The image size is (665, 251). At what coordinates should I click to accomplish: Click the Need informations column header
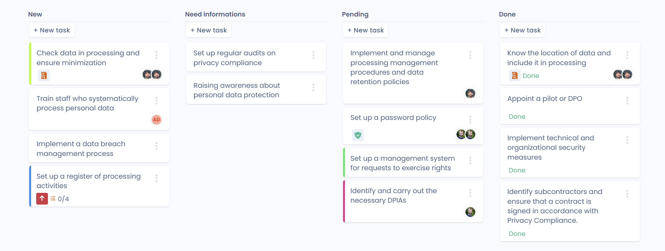[x=215, y=14]
